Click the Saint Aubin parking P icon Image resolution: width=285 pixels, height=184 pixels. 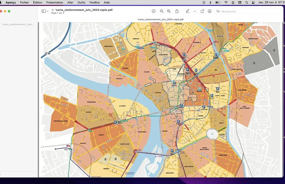[217, 89]
